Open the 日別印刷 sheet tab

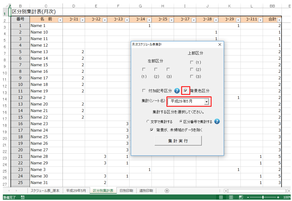126,191
